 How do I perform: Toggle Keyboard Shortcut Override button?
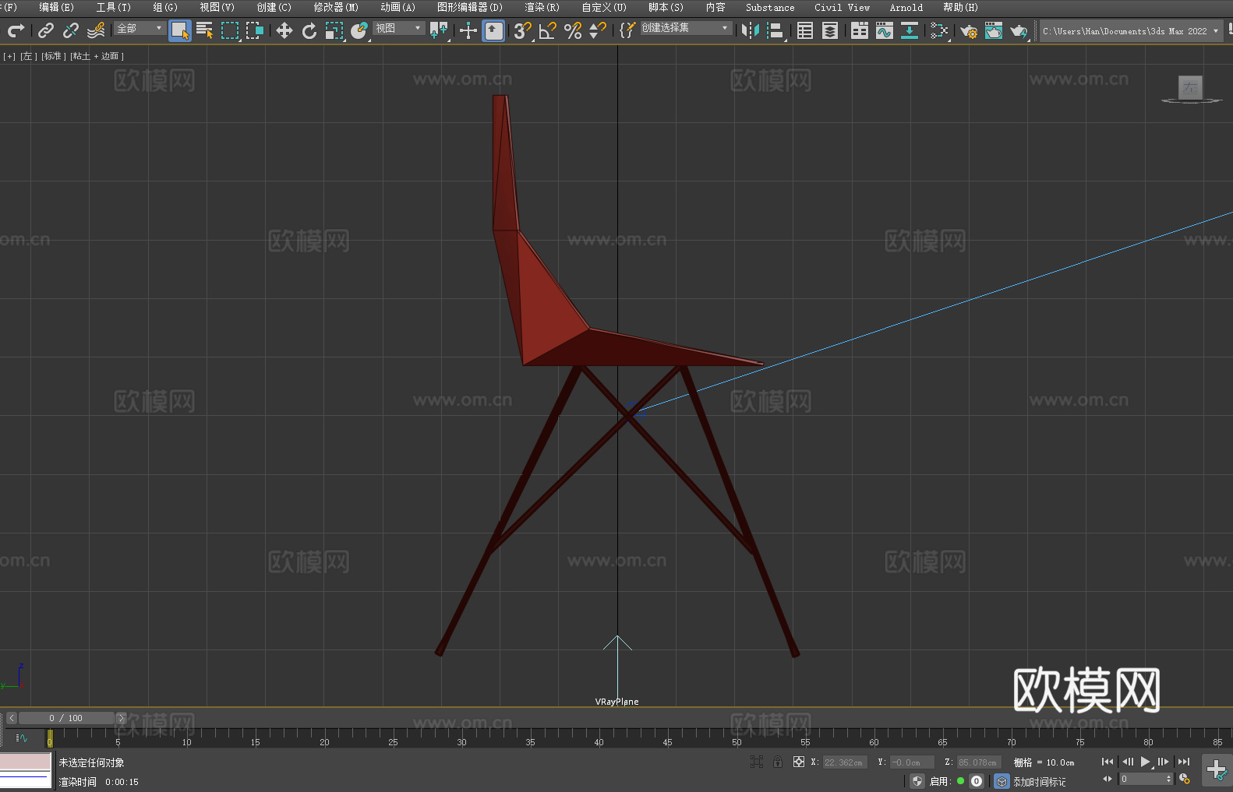click(x=493, y=30)
